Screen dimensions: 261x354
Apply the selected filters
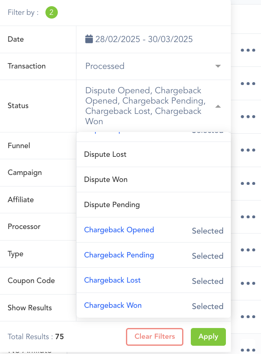(208, 337)
